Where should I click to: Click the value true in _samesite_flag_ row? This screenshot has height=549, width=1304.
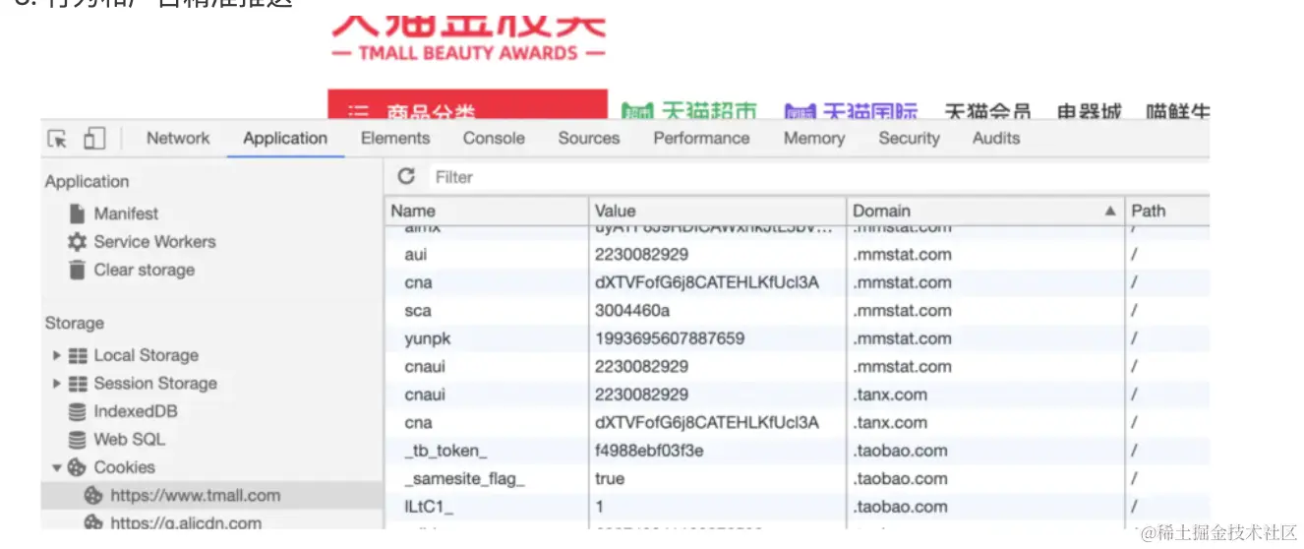(x=610, y=479)
